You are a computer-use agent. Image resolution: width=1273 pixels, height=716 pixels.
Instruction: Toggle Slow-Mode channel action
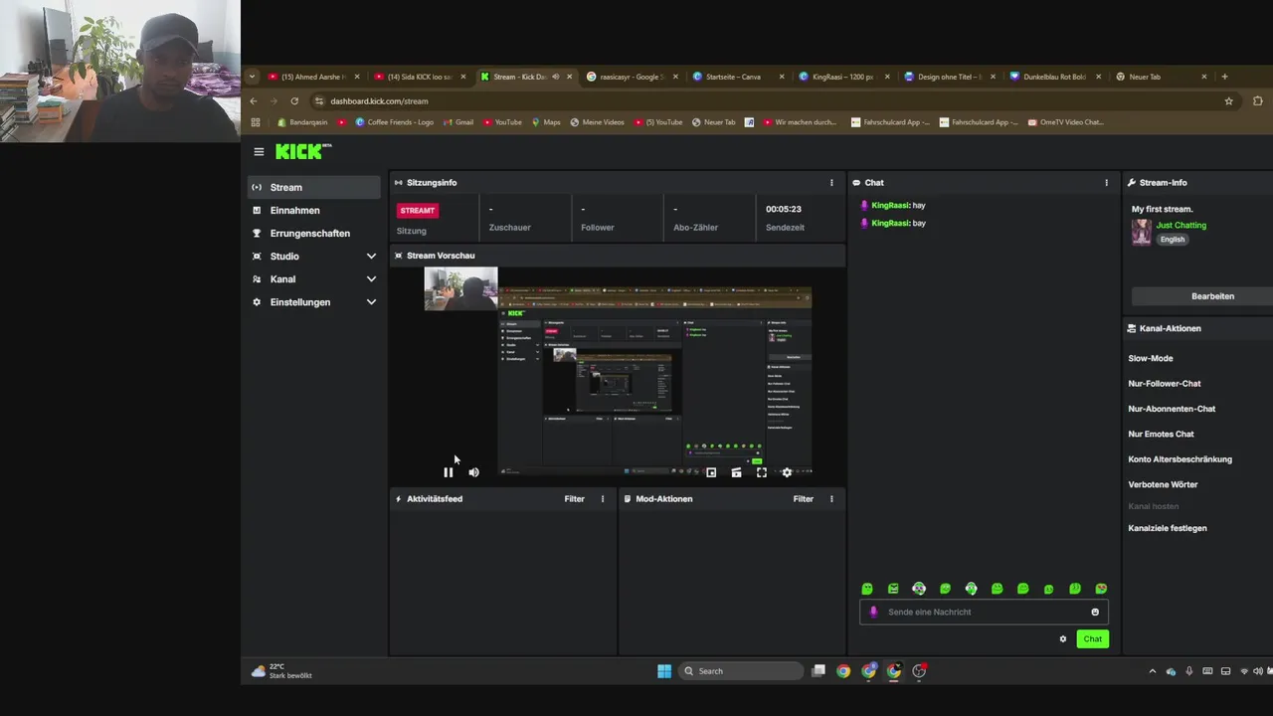tap(1151, 358)
